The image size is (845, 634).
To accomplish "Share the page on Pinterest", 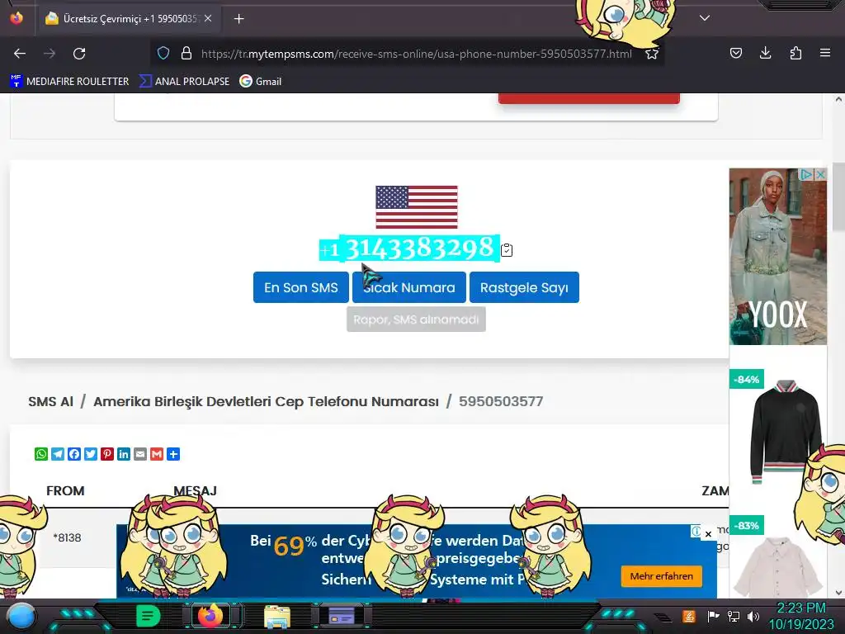I will tap(107, 454).
